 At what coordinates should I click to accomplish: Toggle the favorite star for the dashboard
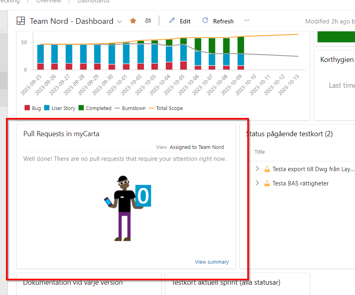click(133, 20)
